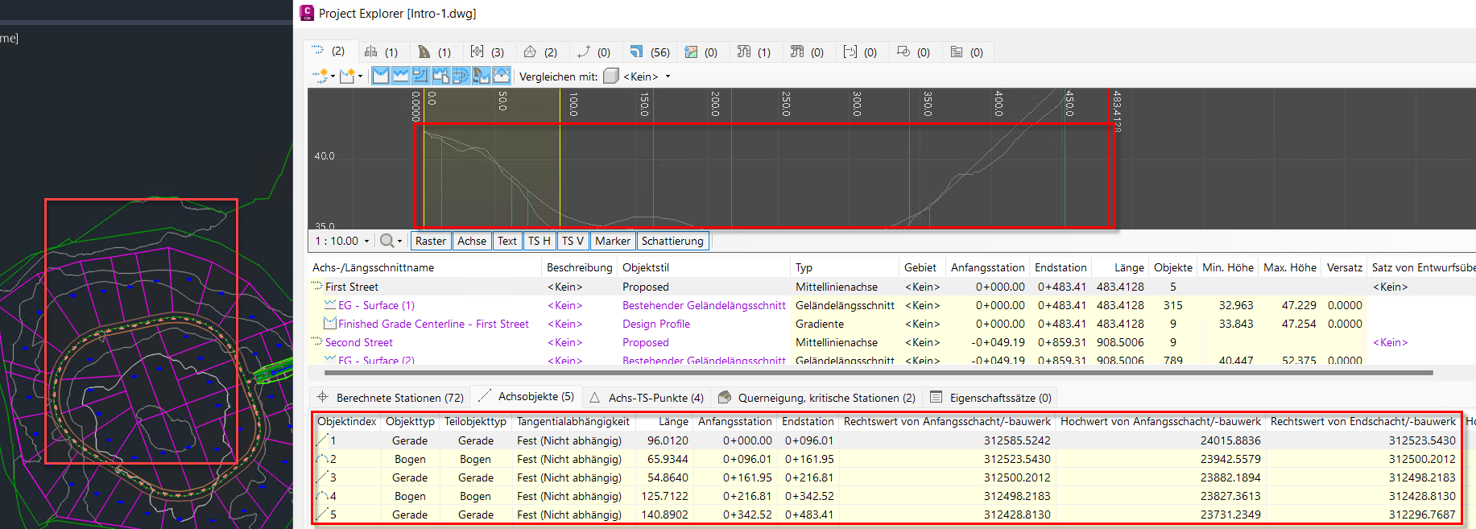This screenshot has height=529, width=1476.
Task: Click the Objektstil column header
Action: 646,267
